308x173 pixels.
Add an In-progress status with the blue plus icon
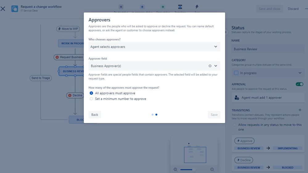tap(142, 7)
